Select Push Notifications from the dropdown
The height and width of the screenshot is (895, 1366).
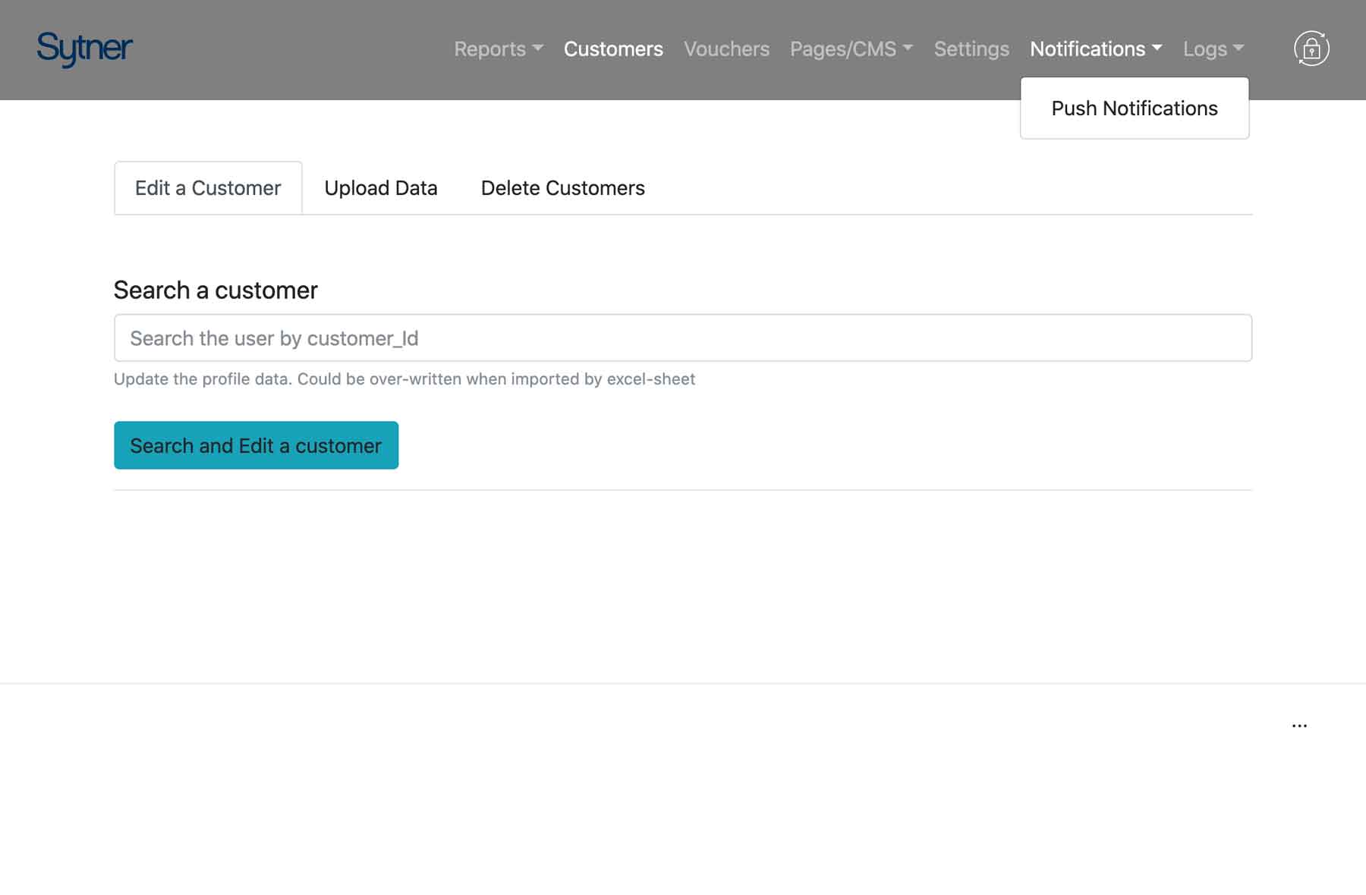[1134, 108]
